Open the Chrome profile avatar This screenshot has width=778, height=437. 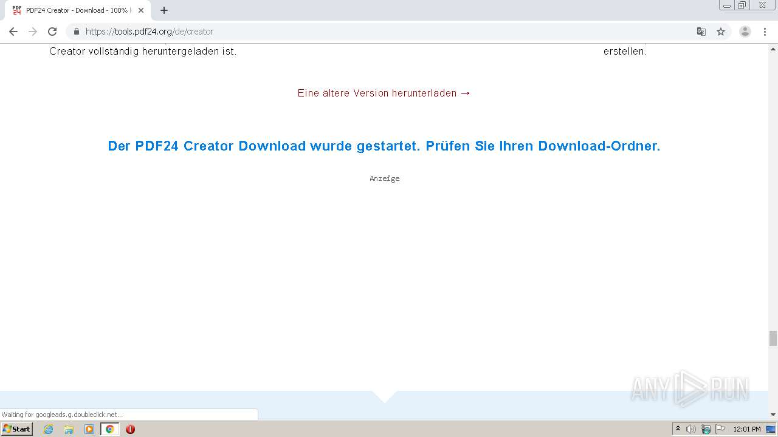pos(745,32)
